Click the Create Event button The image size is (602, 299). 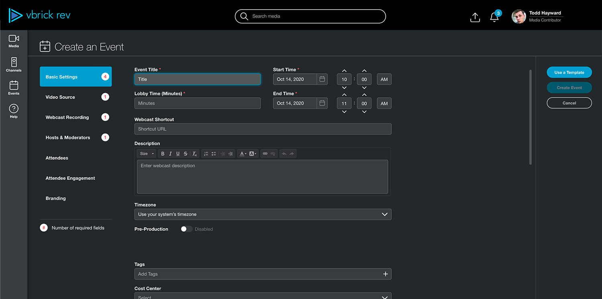[x=569, y=88]
